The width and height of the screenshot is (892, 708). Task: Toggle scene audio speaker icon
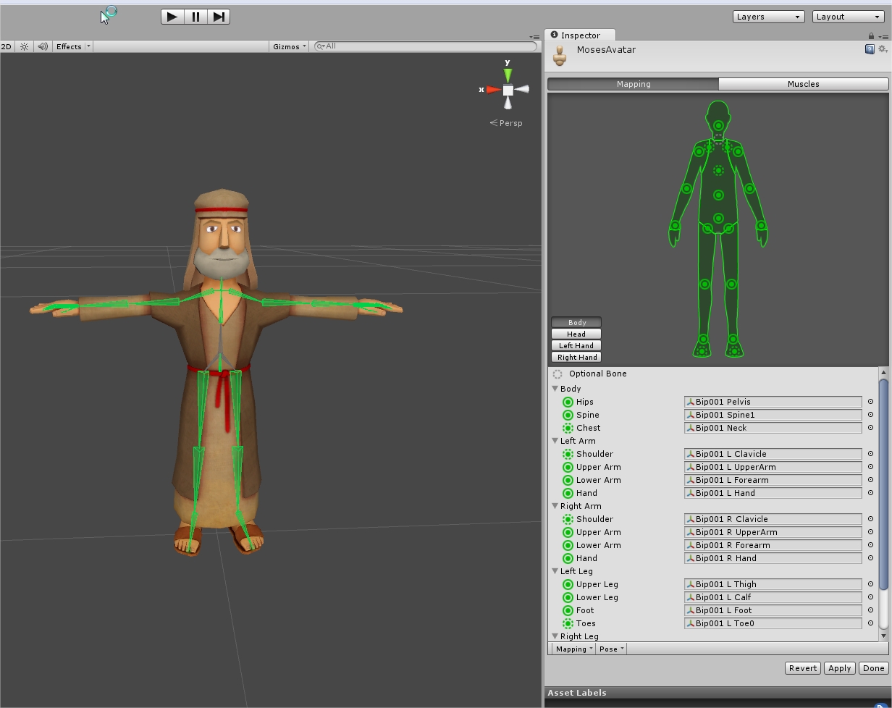[x=43, y=46]
